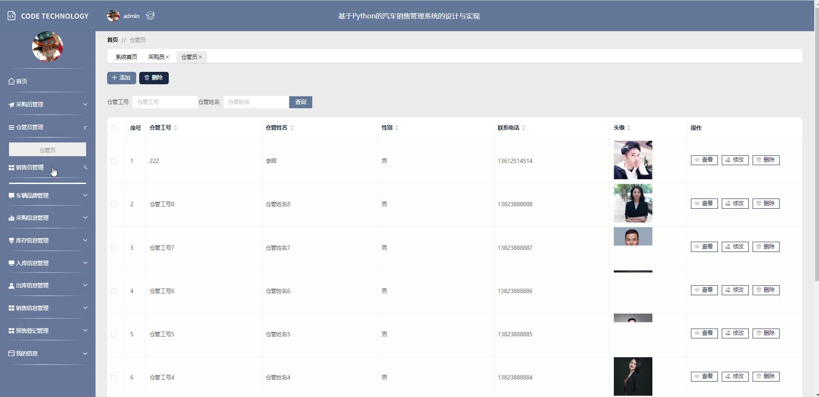Click 查看 for row 仓管工号6
819x397 pixels.
point(704,290)
